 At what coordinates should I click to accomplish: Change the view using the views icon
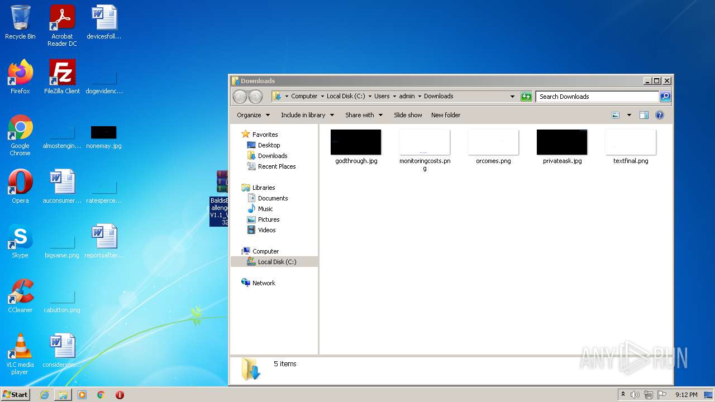pos(616,115)
